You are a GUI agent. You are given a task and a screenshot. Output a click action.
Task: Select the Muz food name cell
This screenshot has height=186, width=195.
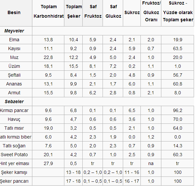click(x=14, y=57)
